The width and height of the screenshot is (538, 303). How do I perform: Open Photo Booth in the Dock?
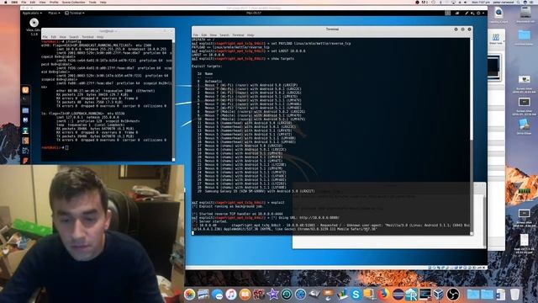pyautogui.click(x=259, y=295)
